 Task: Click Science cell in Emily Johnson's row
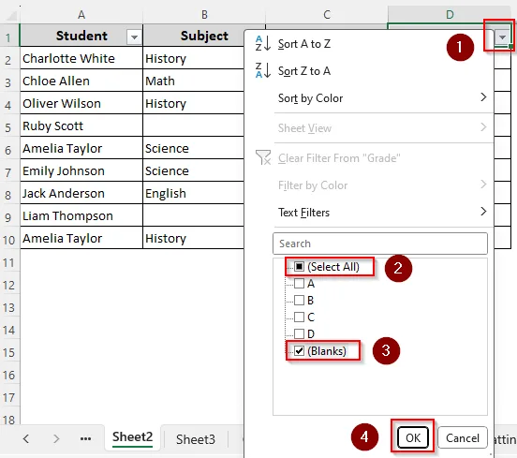tap(194, 170)
